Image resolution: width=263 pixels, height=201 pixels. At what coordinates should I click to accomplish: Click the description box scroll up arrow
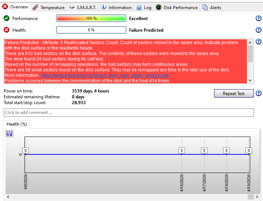click(250, 43)
